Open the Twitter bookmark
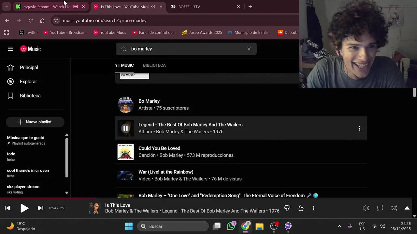Viewport: 417px width, 234px height. click(x=28, y=32)
